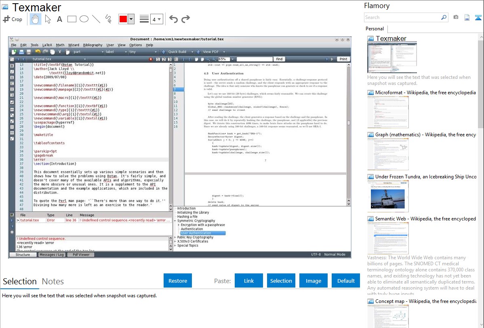Click the sidebar scrollbar up arrow
This screenshot has width=484, height=328.
[481, 37]
